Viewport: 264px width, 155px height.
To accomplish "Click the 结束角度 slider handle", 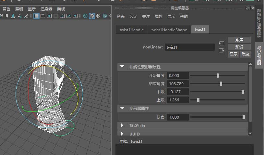I will pos(221,84).
